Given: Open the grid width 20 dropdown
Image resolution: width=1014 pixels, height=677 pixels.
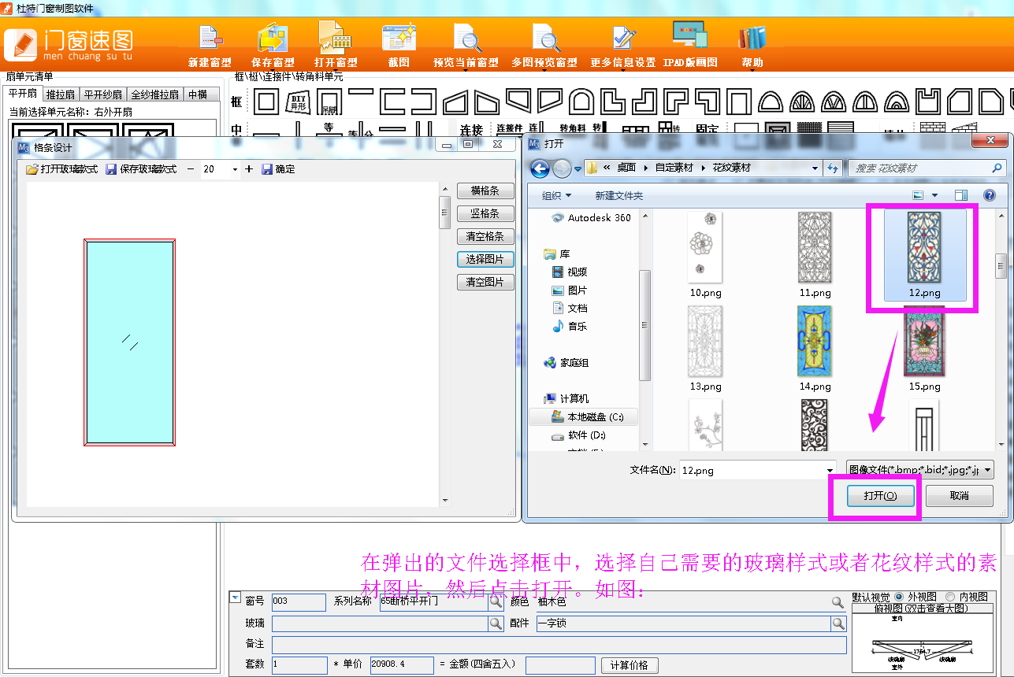Looking at the screenshot, I should (x=235, y=169).
